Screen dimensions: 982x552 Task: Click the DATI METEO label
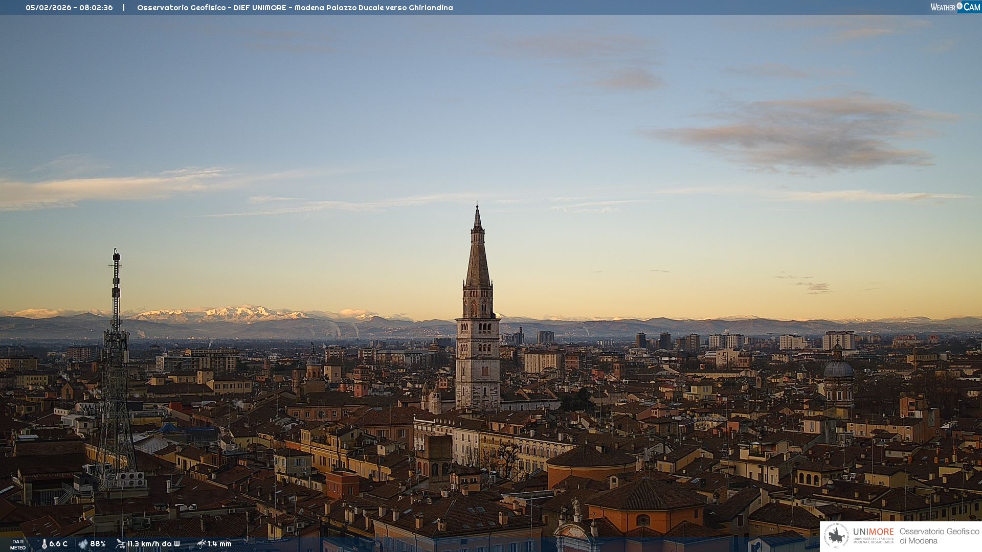tap(18, 544)
